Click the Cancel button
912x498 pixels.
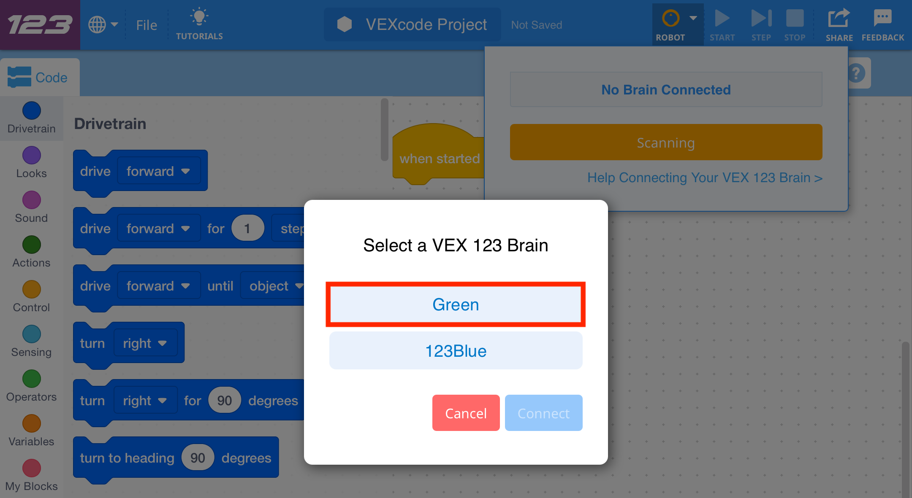tap(466, 413)
